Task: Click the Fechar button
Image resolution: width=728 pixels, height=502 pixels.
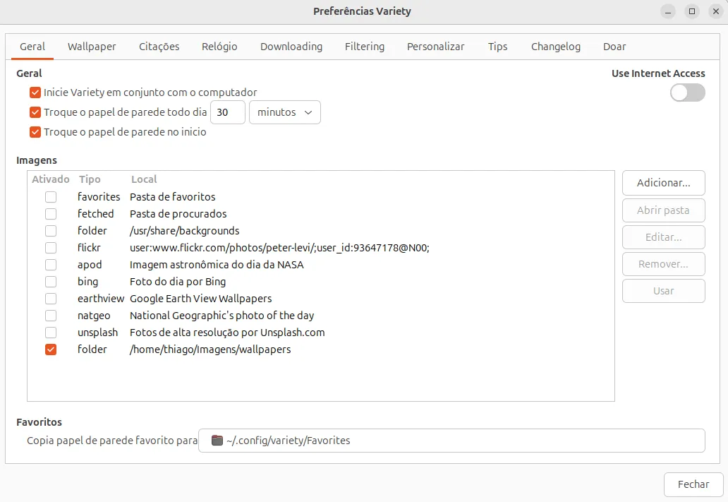Action: coord(693,484)
